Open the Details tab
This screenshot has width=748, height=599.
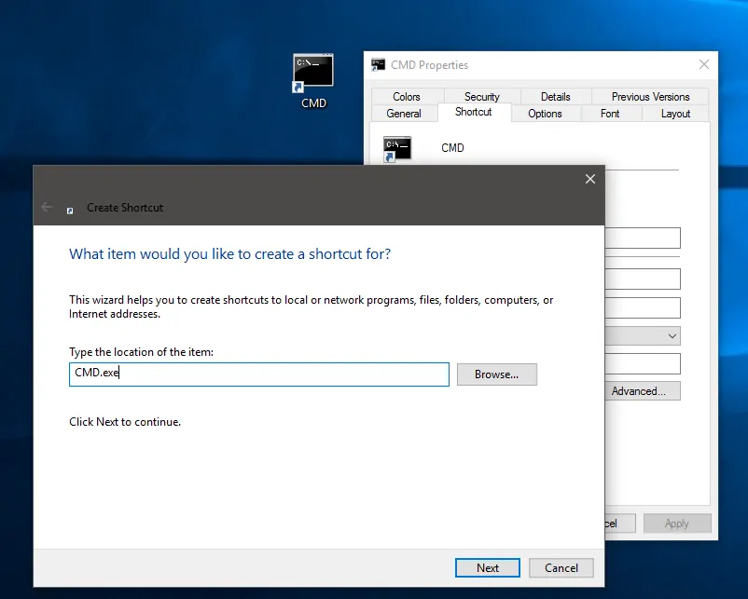[555, 97]
